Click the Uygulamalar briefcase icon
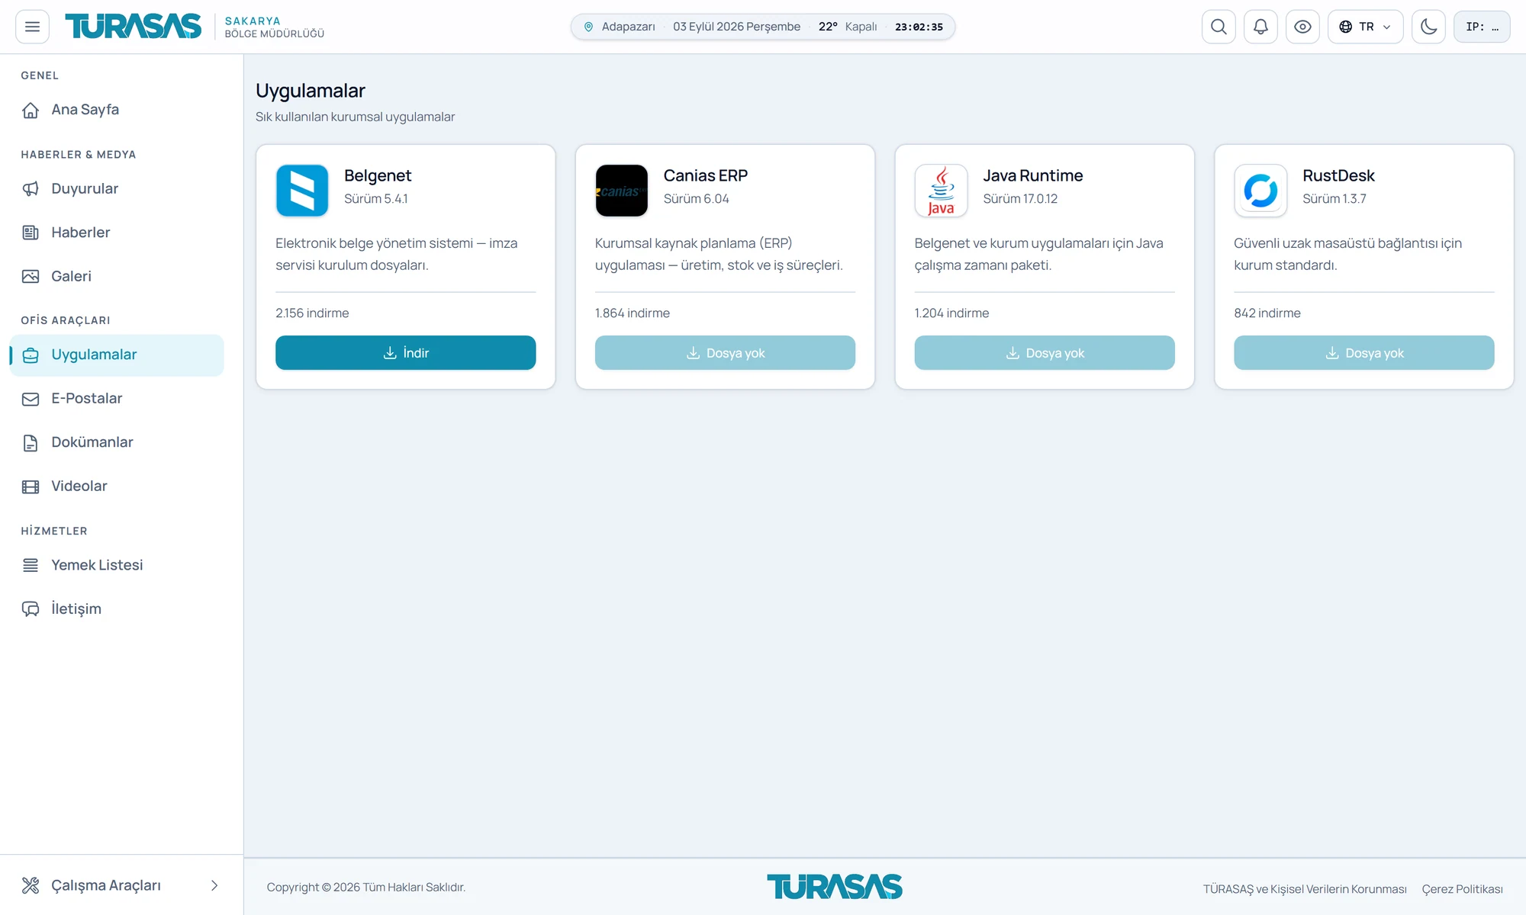This screenshot has width=1526, height=915. [31, 355]
